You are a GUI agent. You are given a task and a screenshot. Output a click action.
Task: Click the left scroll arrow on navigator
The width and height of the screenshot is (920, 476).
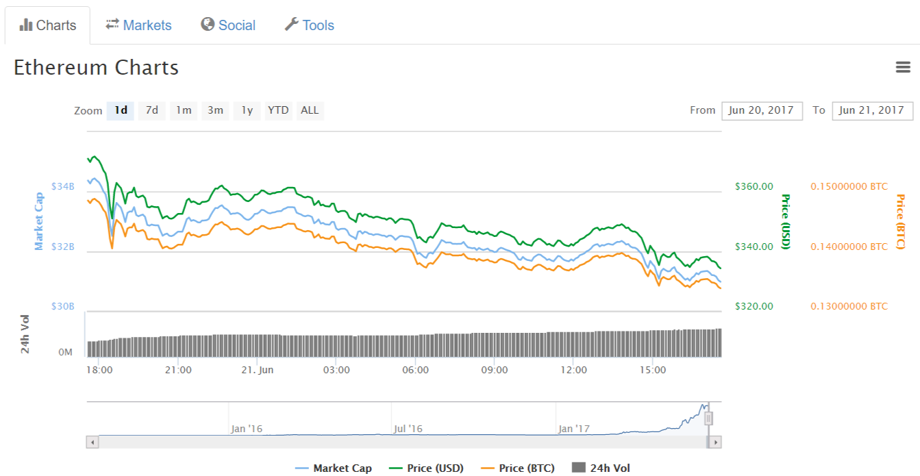pyautogui.click(x=92, y=442)
